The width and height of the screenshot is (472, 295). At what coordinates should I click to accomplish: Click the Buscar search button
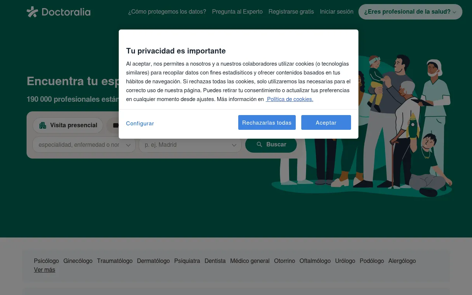click(x=271, y=145)
